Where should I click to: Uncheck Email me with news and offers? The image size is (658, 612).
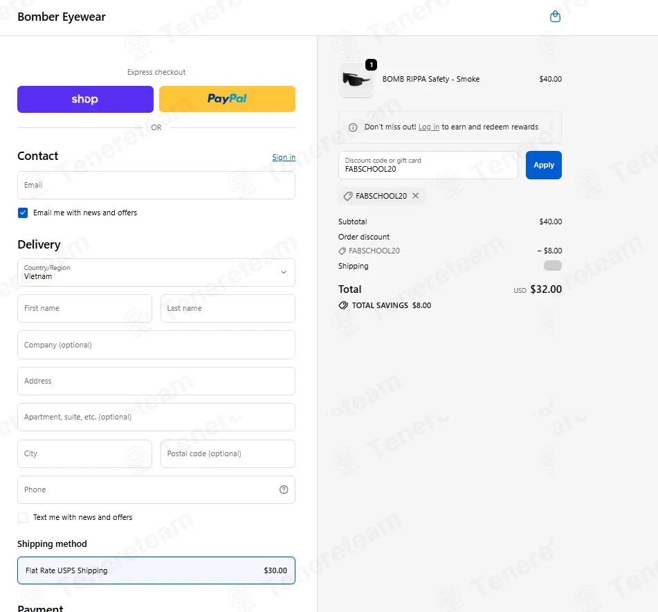pos(23,213)
